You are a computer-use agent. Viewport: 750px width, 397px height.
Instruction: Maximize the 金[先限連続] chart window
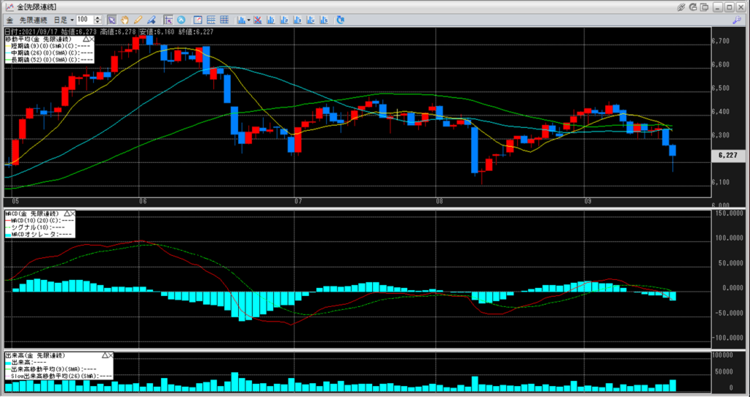729,7
